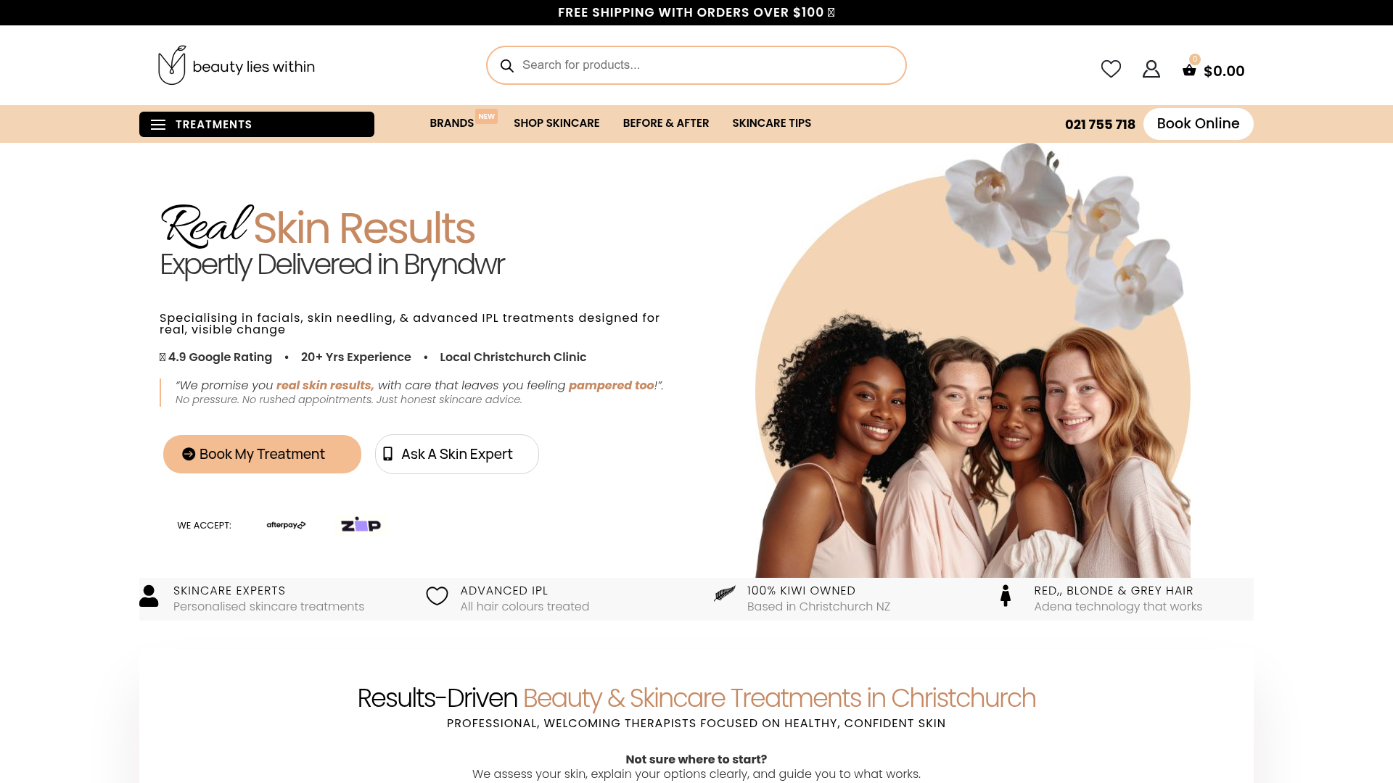Image resolution: width=1393 pixels, height=783 pixels.
Task: Select the Afterpay payment icon
Action: coord(285,524)
